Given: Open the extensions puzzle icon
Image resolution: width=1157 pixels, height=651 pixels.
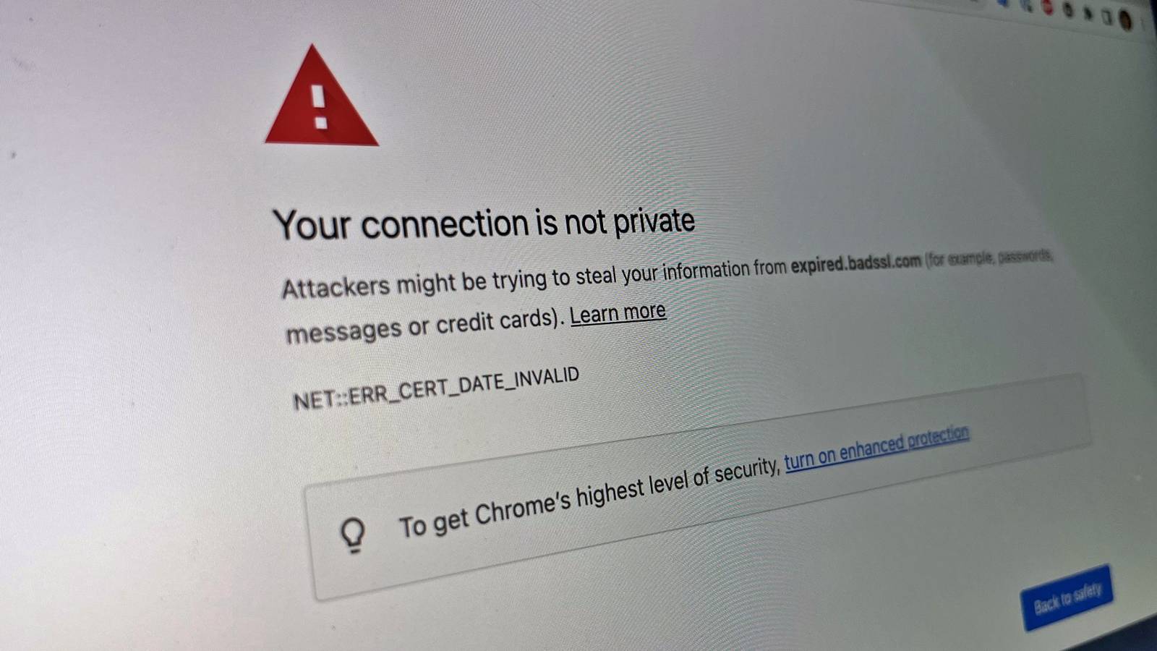Looking at the screenshot, I should pos(1088,14).
